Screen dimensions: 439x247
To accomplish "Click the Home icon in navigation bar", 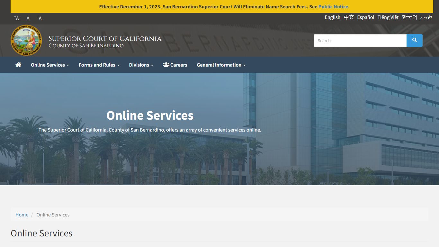I will (18, 65).
